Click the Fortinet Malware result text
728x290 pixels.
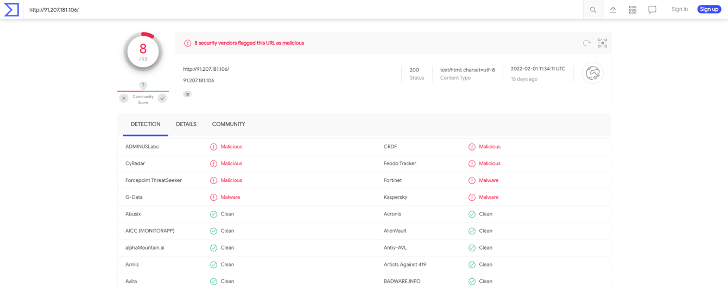pos(488,180)
